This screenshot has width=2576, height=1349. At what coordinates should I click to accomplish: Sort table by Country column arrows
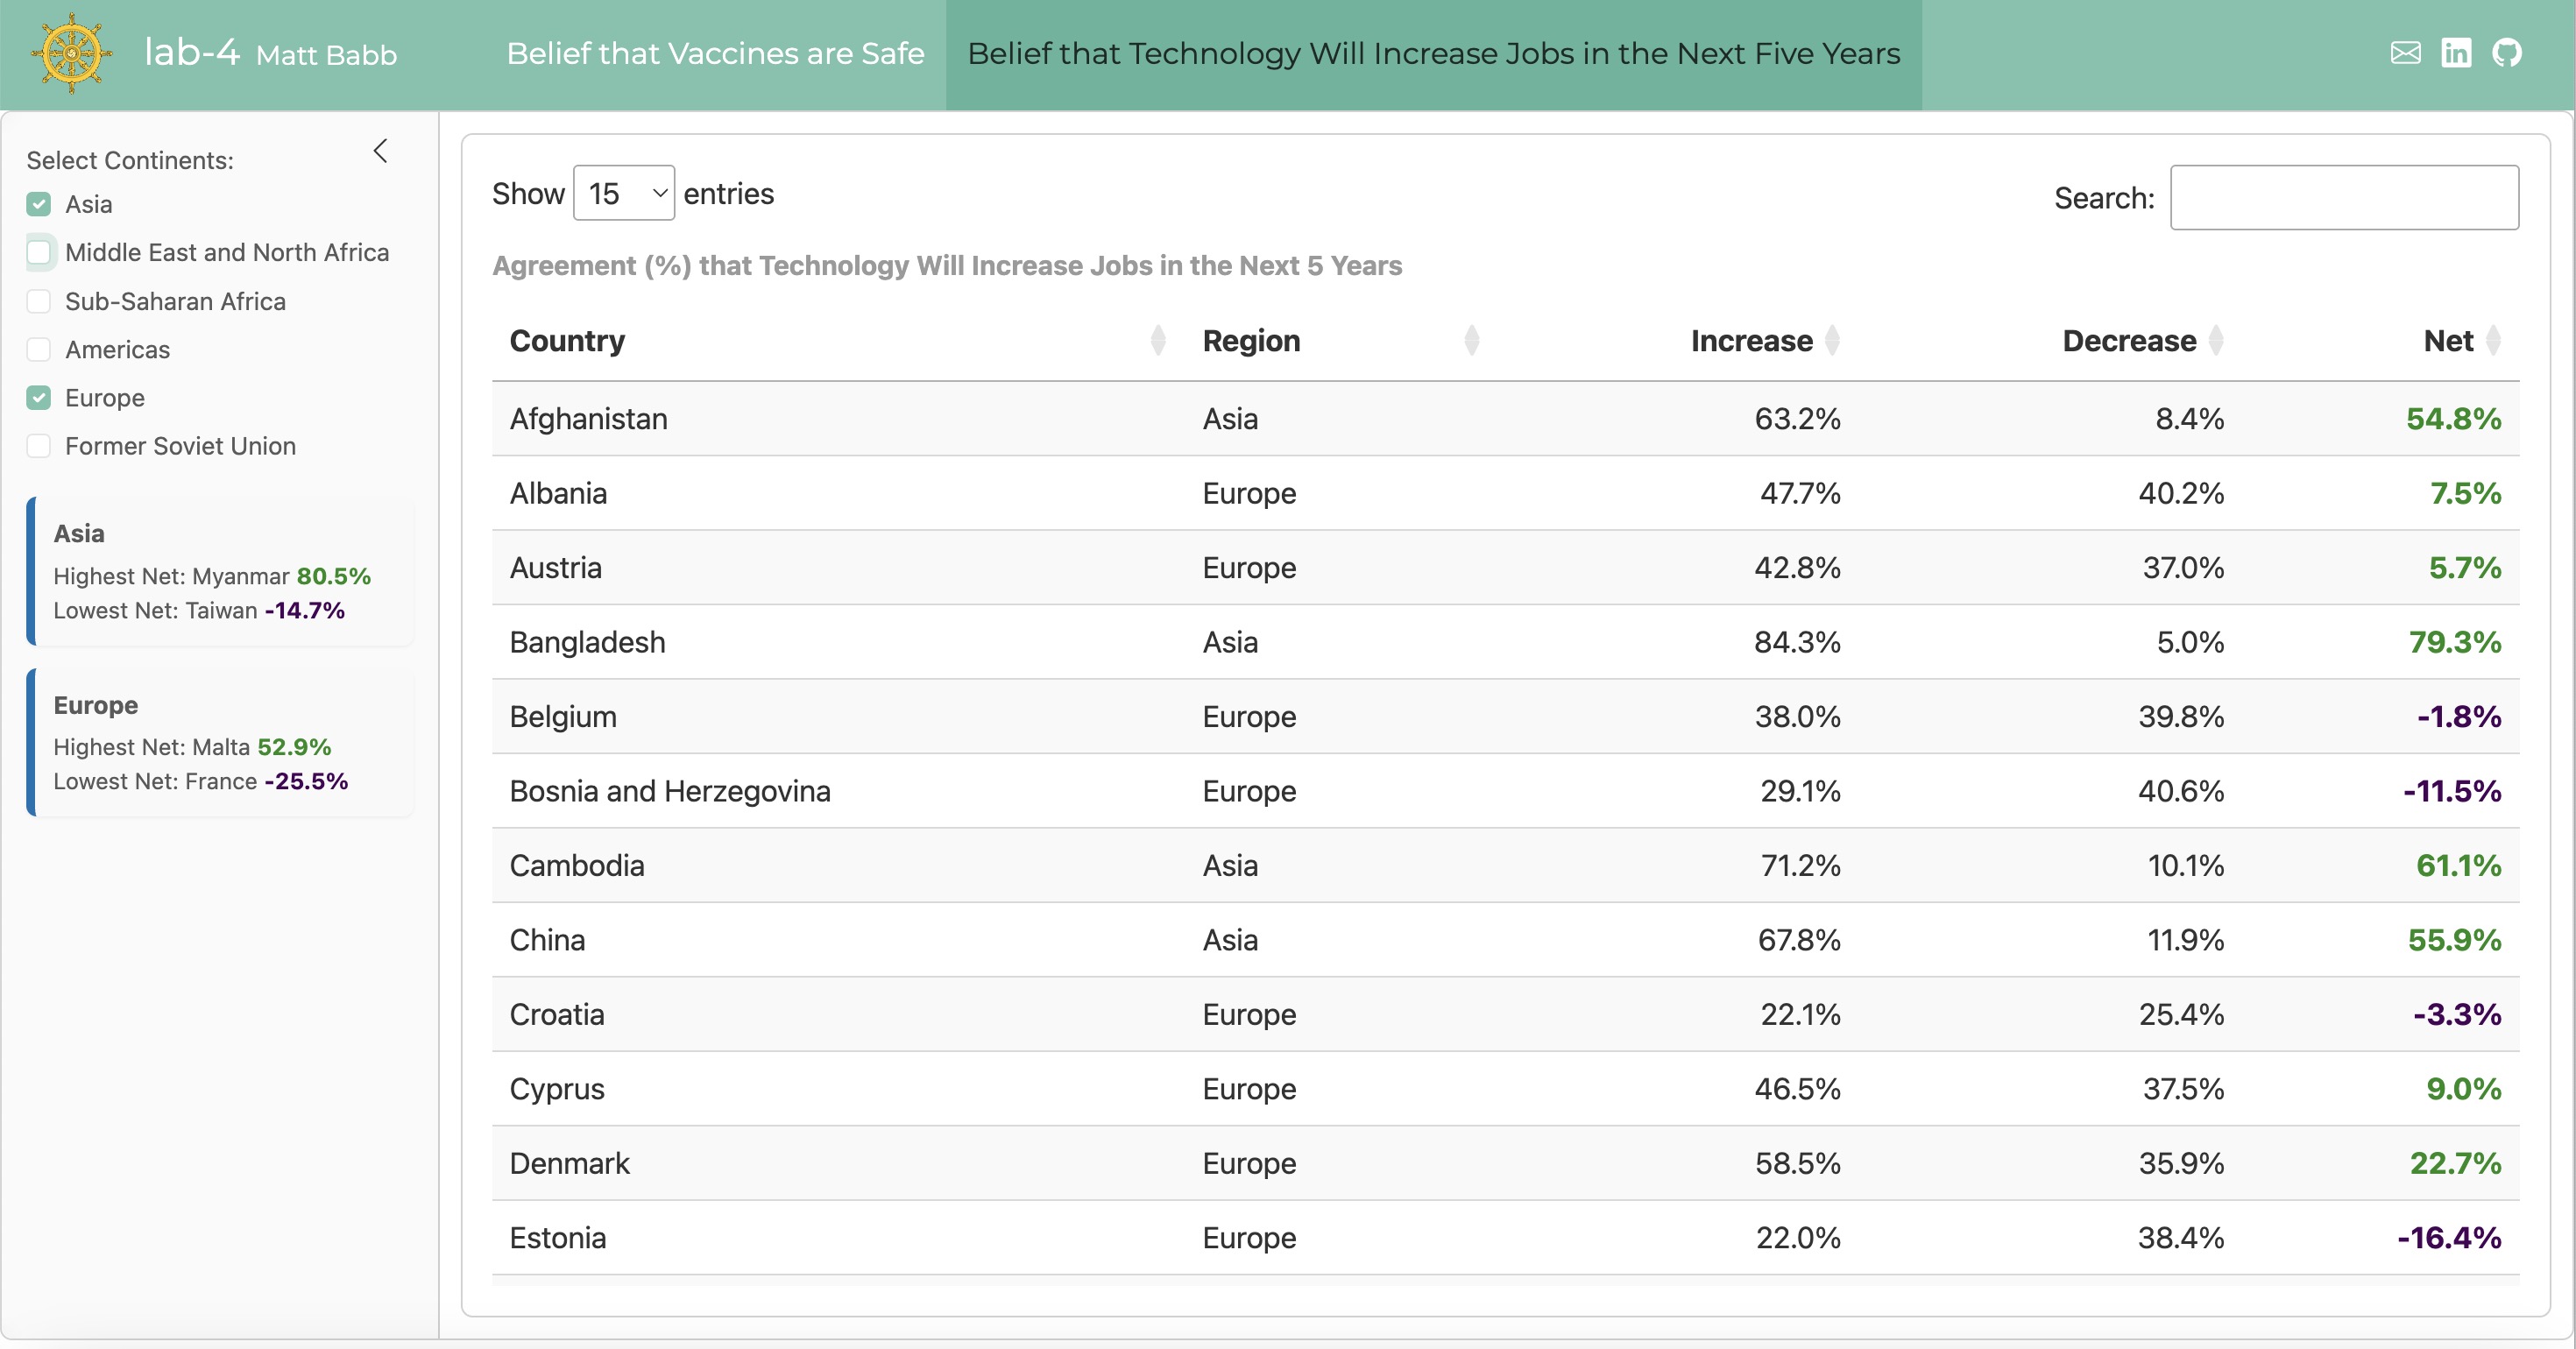(x=1158, y=341)
